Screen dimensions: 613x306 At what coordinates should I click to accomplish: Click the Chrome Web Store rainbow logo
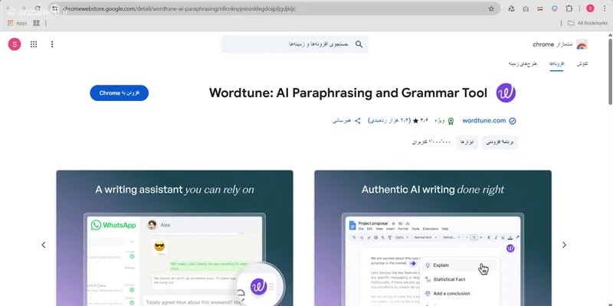click(582, 44)
